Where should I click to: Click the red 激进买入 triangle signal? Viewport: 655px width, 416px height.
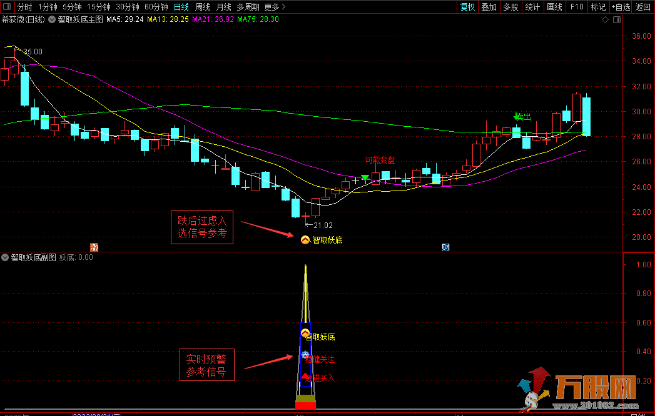click(305, 376)
